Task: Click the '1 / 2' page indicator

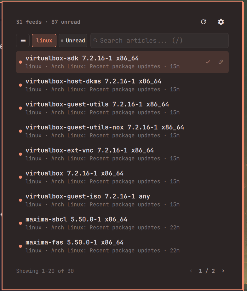Action: pyautogui.click(x=207, y=271)
